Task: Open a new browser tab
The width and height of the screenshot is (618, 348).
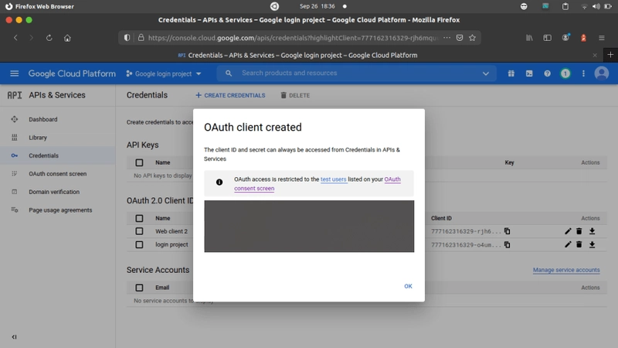Action: click(x=610, y=55)
